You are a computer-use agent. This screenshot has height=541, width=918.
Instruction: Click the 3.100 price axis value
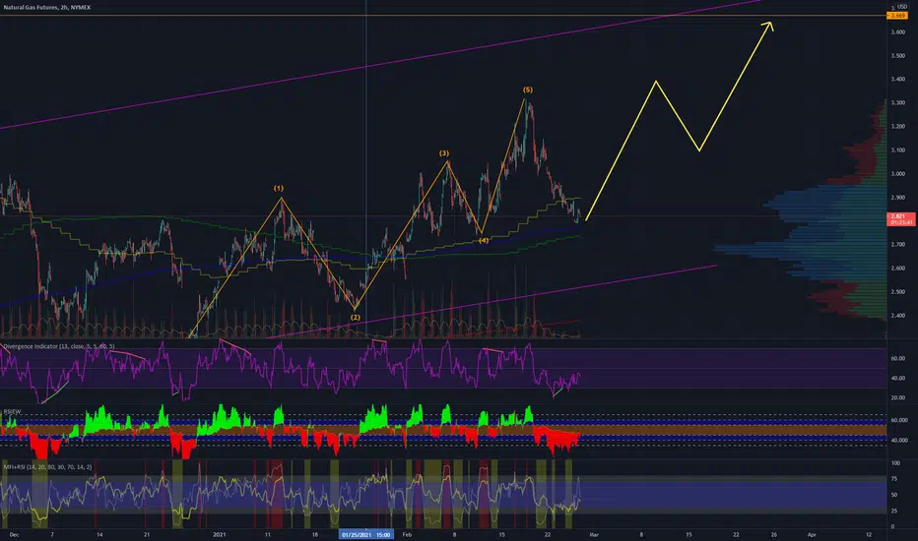click(x=898, y=150)
